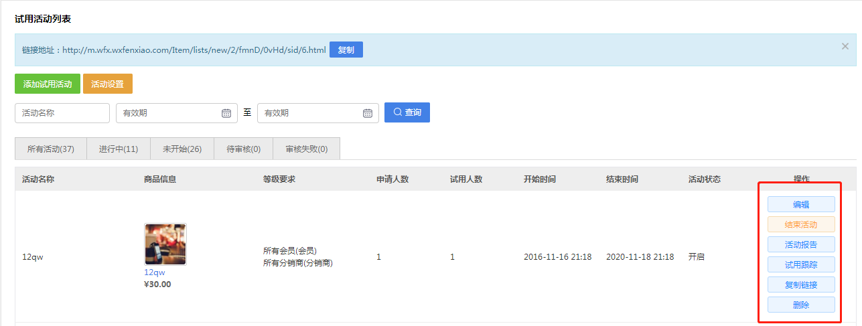This screenshot has height=326, width=862.
Task: Open 活动报告 for activity 12qw
Action: 801,244
